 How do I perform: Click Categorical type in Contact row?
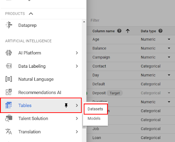pos(151,66)
